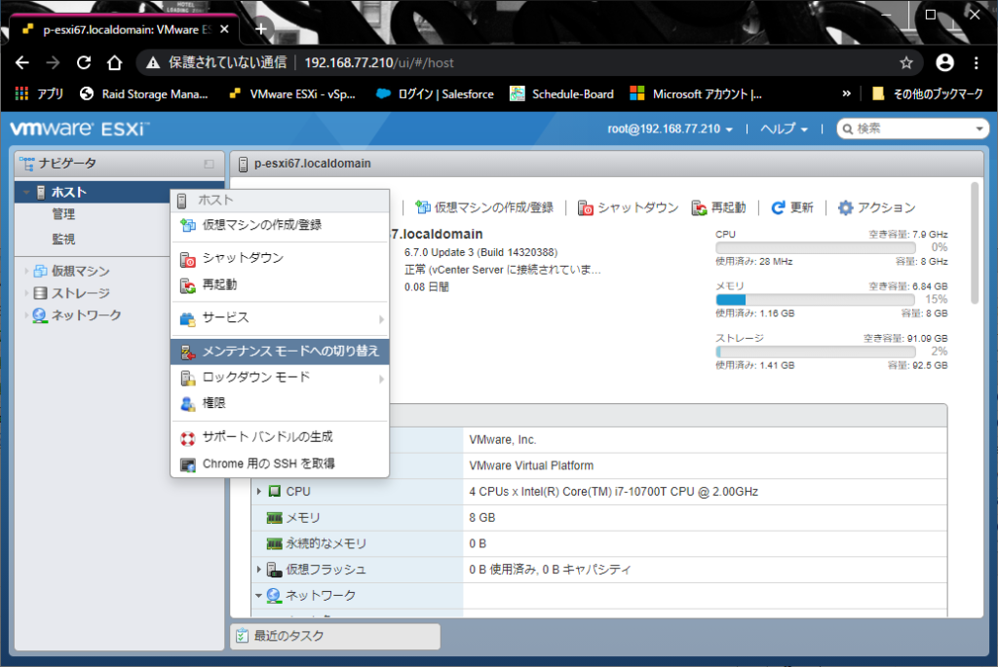The height and width of the screenshot is (667, 998).
Task: Open the Schedule-Board bookmark
Action: 562,94
